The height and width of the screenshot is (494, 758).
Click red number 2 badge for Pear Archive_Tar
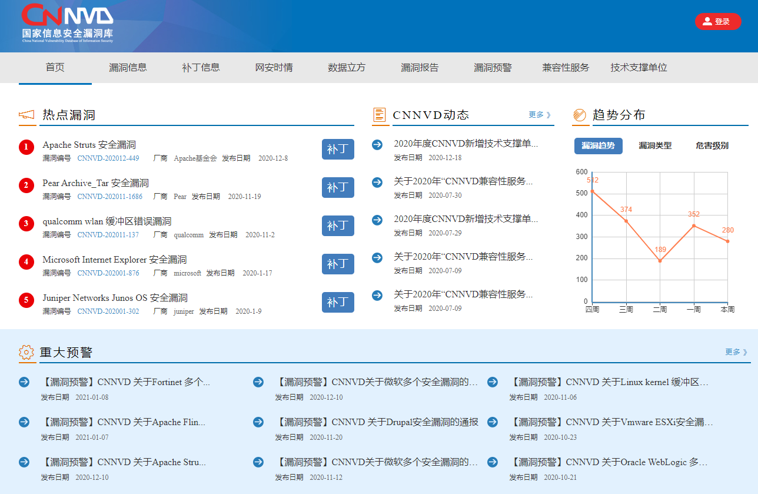coord(26,185)
